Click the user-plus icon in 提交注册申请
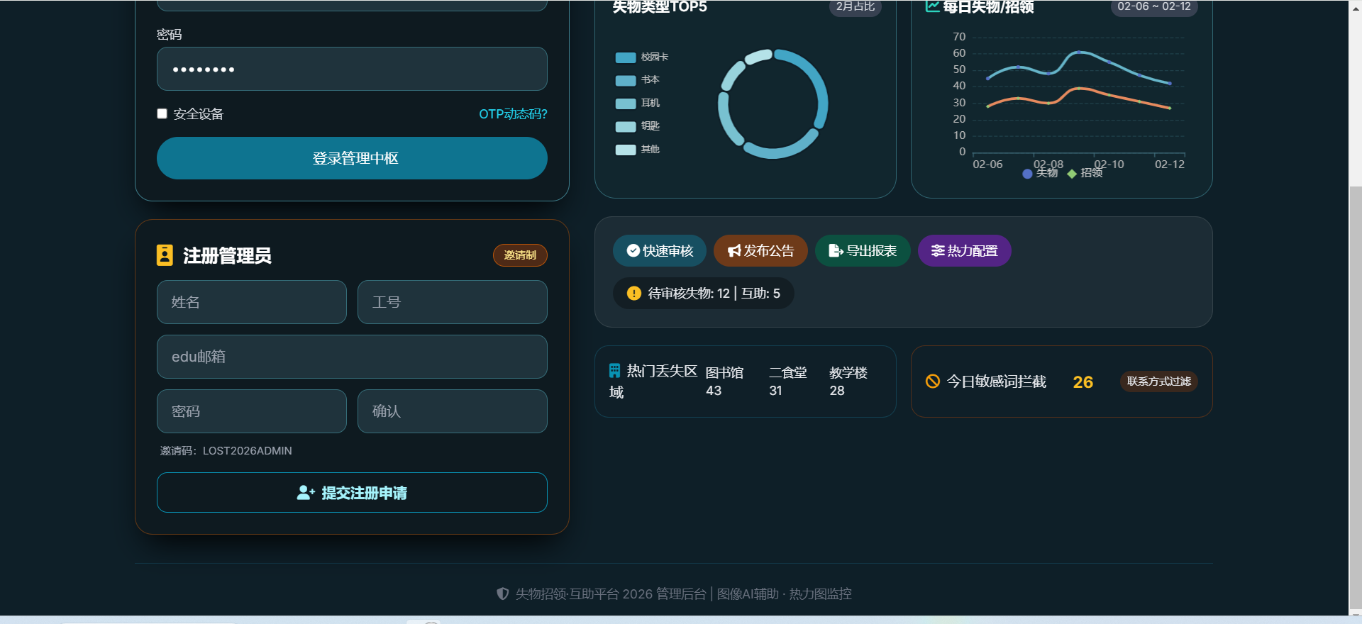The image size is (1362, 624). (x=306, y=493)
